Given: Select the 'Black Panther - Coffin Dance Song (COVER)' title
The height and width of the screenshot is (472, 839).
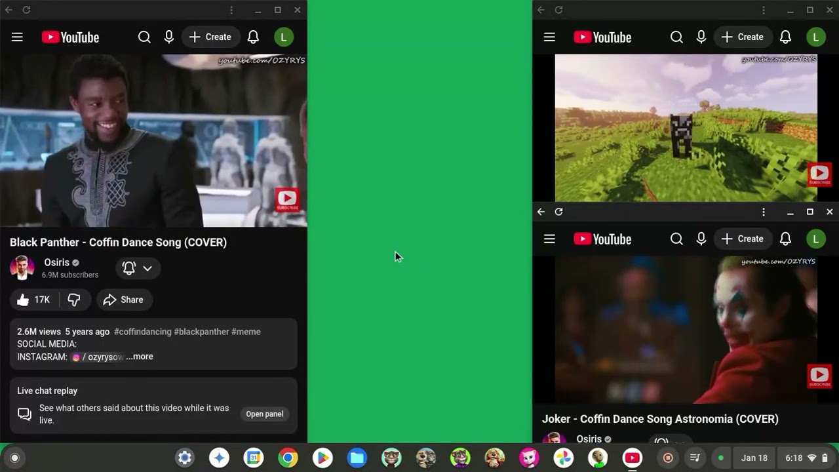Looking at the screenshot, I should [118, 243].
